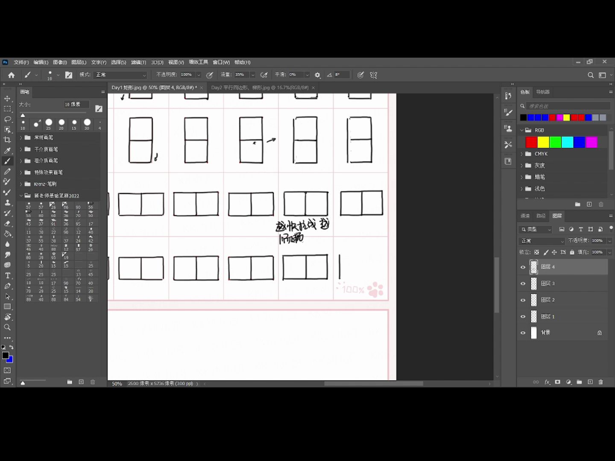The width and height of the screenshot is (615, 461).
Task: Hide layer 图层 3
Action: click(x=523, y=284)
